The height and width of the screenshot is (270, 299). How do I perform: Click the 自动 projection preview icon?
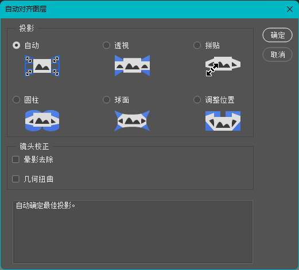(x=42, y=66)
